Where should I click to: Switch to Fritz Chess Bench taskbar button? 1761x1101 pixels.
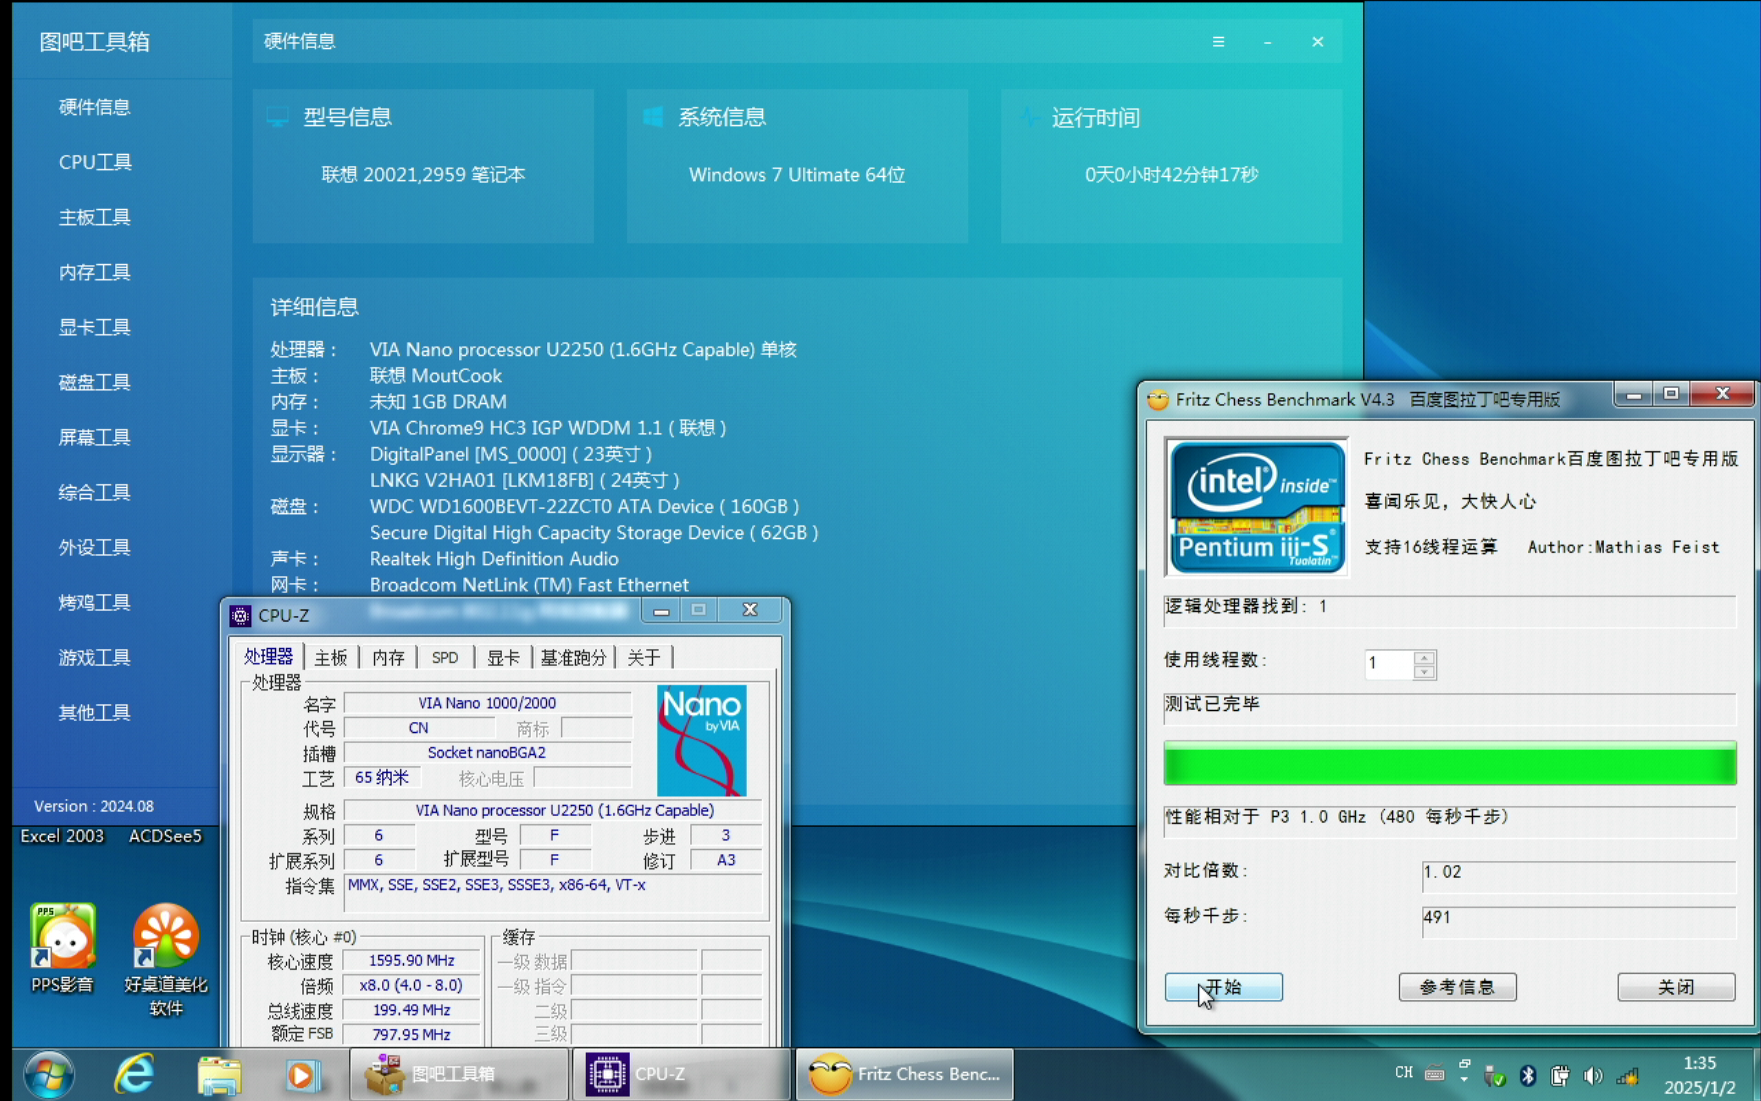pyautogui.click(x=905, y=1074)
